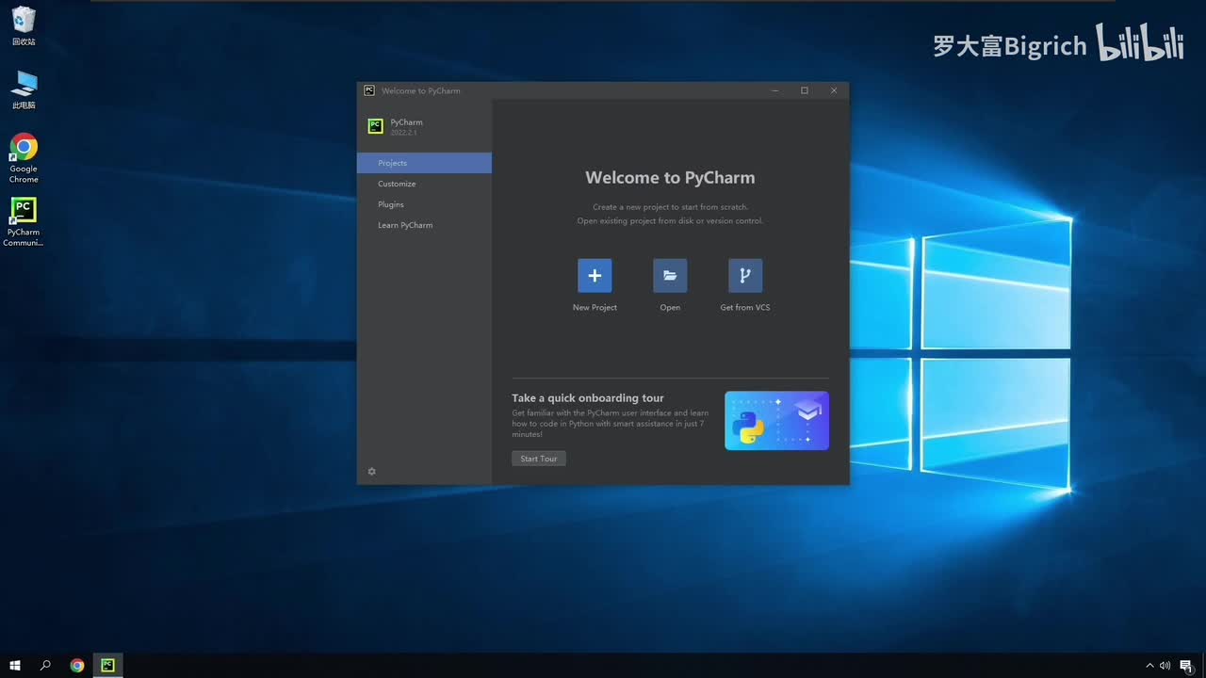Launch Chrome from the taskbar
The width and height of the screenshot is (1206, 678).
pos(77,666)
